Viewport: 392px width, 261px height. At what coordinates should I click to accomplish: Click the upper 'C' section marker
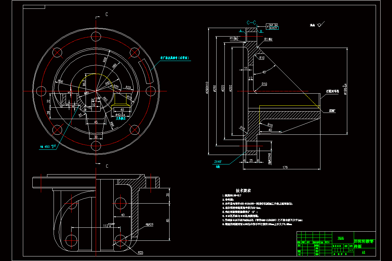coord(106,14)
